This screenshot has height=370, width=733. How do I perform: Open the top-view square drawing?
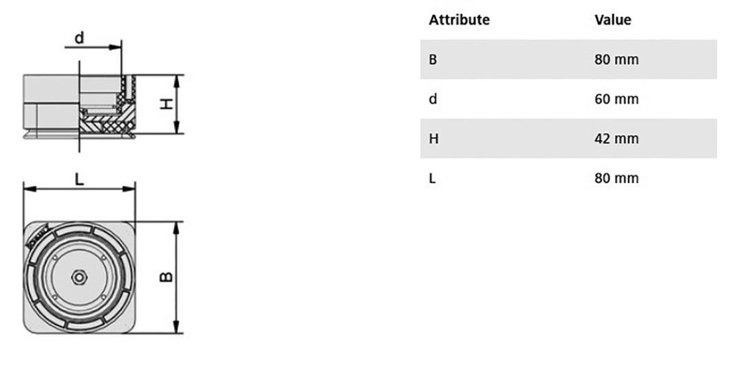[79, 277]
